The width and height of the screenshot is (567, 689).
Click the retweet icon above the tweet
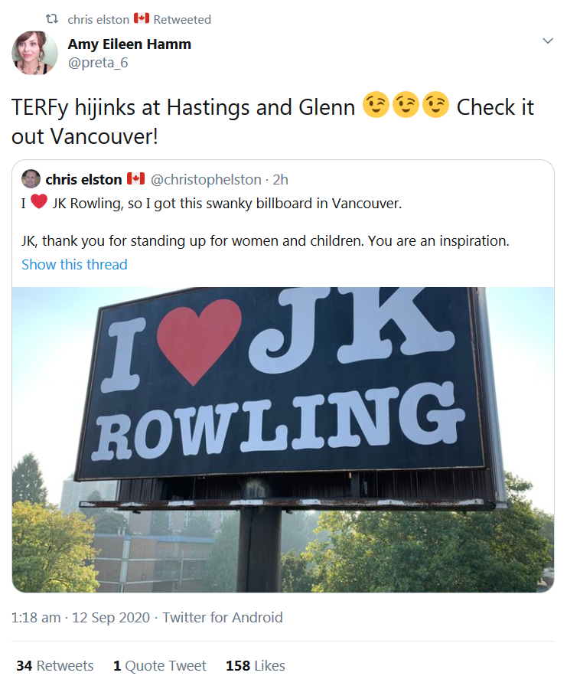[52, 19]
